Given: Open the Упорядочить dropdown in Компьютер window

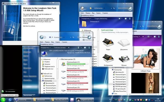Looking at the screenshot, I should click(x=45, y=48).
